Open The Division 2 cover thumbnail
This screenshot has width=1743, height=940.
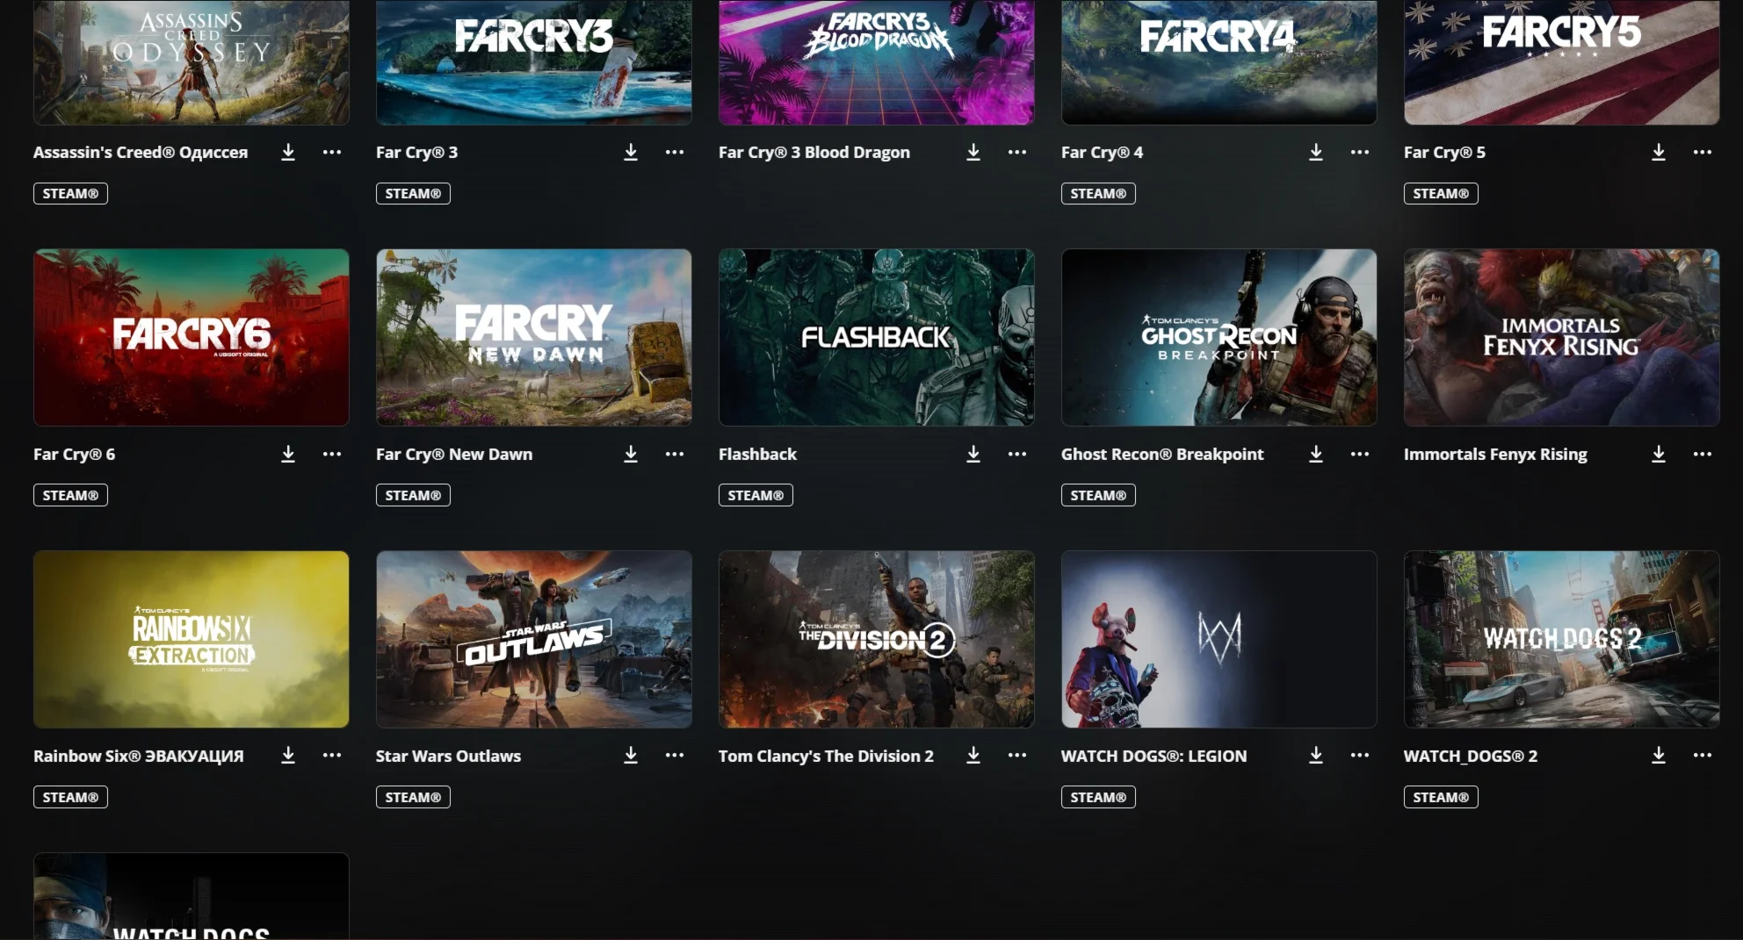[x=877, y=639]
